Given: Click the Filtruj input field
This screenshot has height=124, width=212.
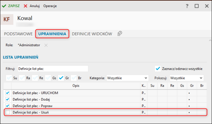Looking at the screenshot, I should (x=53, y=69).
